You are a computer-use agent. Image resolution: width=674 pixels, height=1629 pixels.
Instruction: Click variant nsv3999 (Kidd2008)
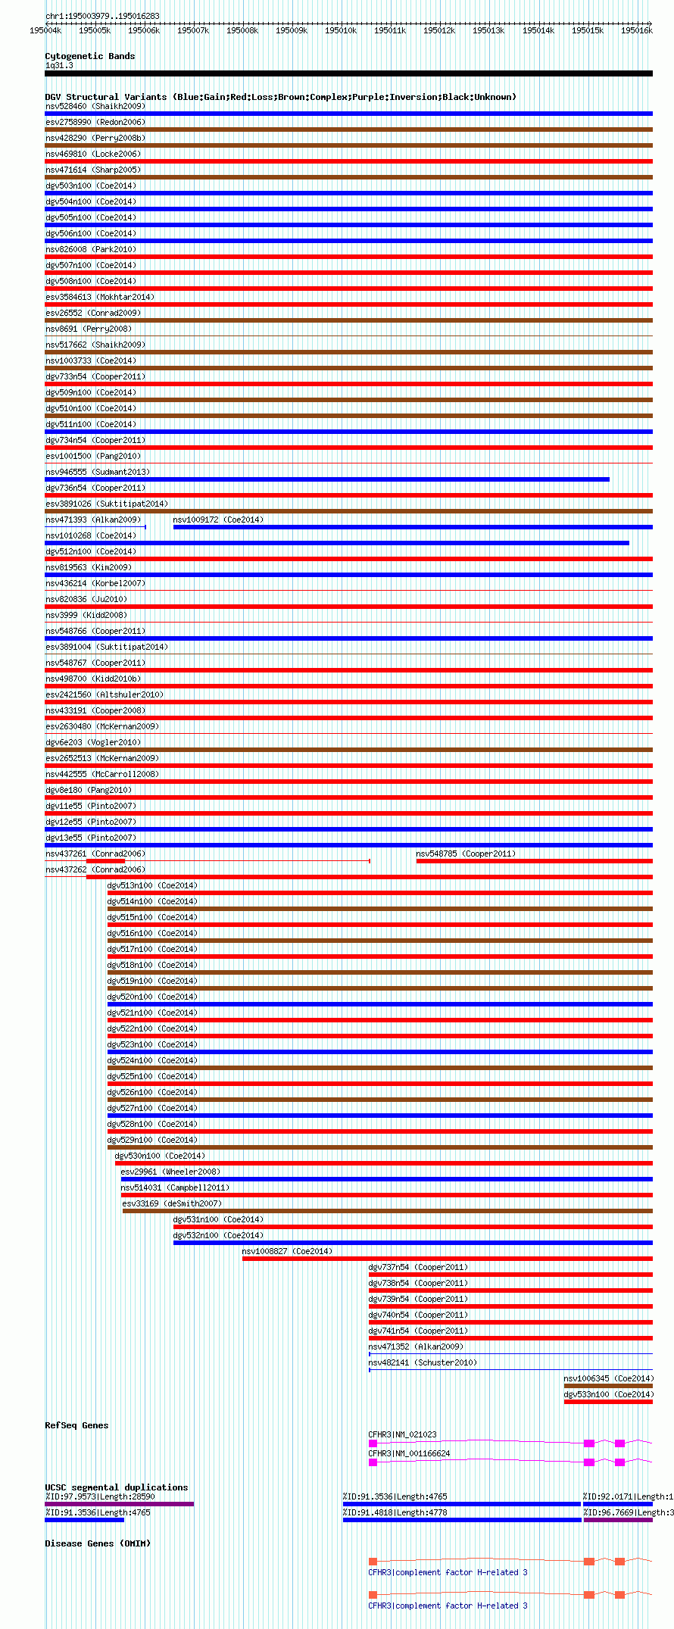[86, 615]
